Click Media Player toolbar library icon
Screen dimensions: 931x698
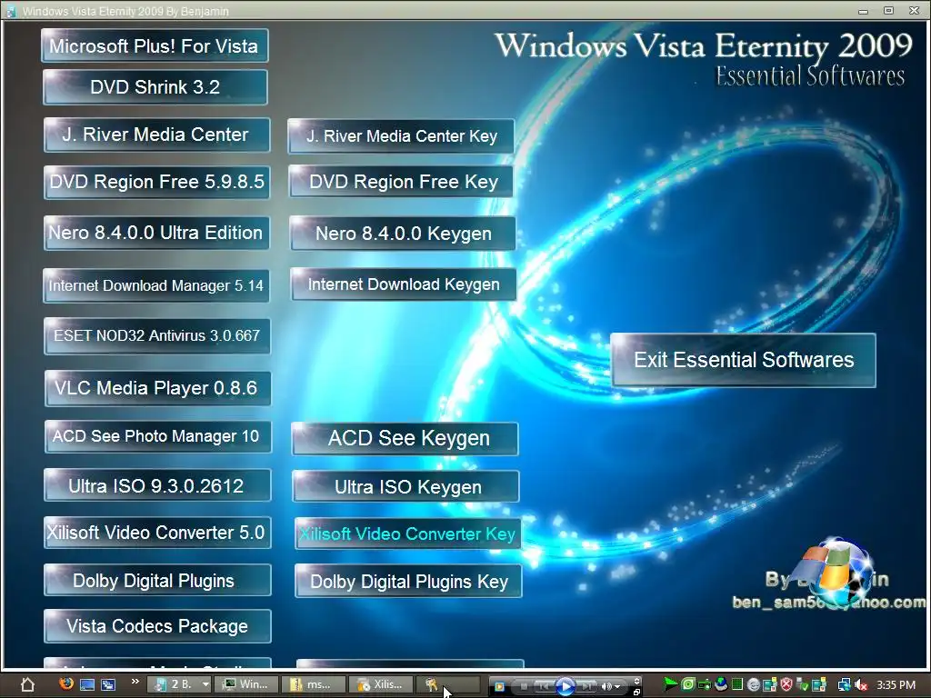(499, 687)
